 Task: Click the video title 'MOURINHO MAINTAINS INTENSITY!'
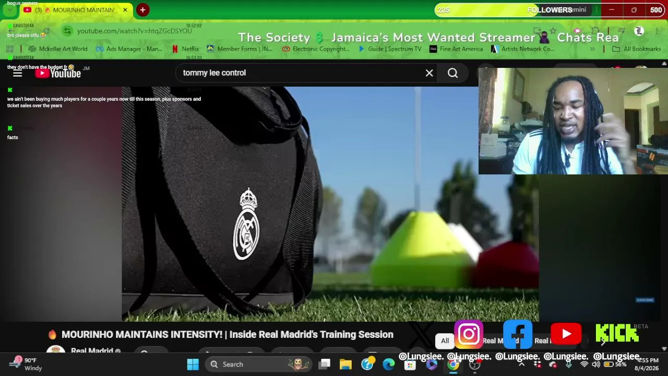point(228,335)
